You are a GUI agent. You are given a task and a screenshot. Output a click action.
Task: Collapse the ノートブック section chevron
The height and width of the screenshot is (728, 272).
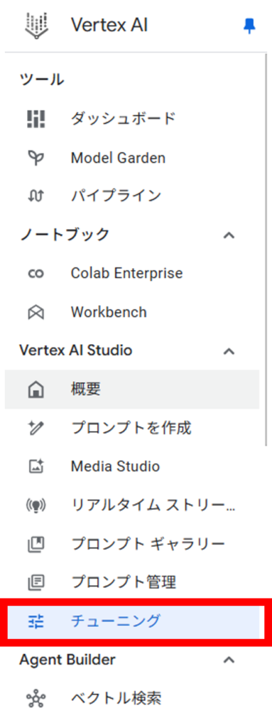click(x=229, y=235)
